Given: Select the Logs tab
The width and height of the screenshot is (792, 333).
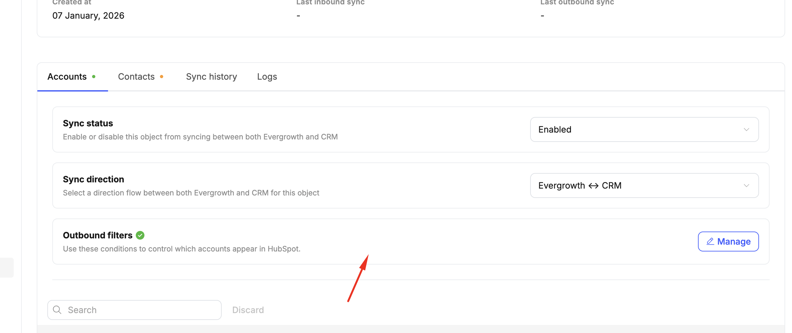Looking at the screenshot, I should click(x=267, y=77).
